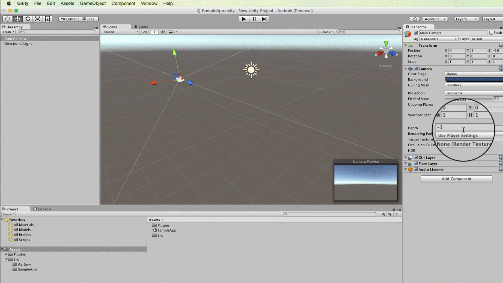
Task: Click the Add Component button
Action: click(456, 179)
